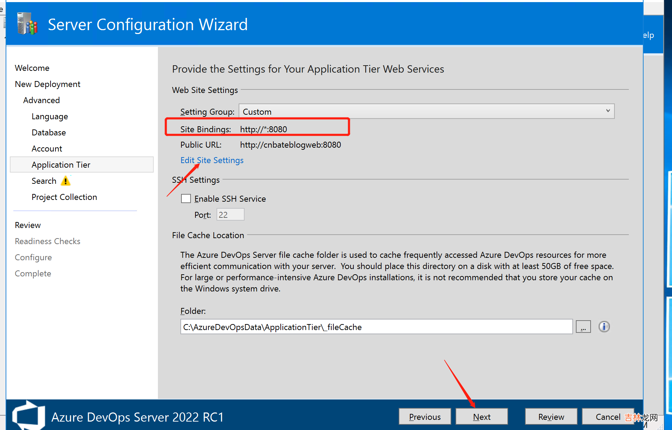This screenshot has width=672, height=430.
Task: Go back with the Previous button
Action: 425,417
